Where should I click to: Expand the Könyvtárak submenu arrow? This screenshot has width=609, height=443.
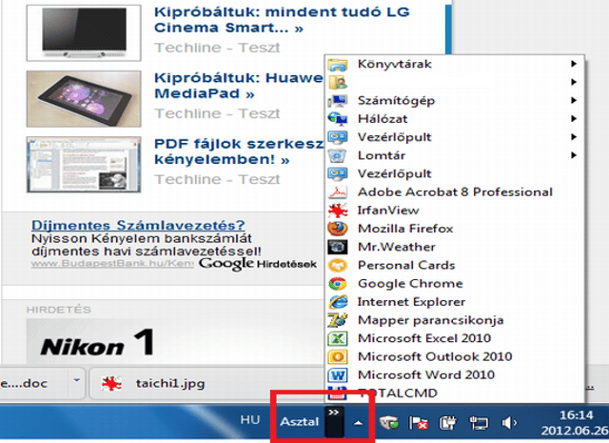point(574,64)
